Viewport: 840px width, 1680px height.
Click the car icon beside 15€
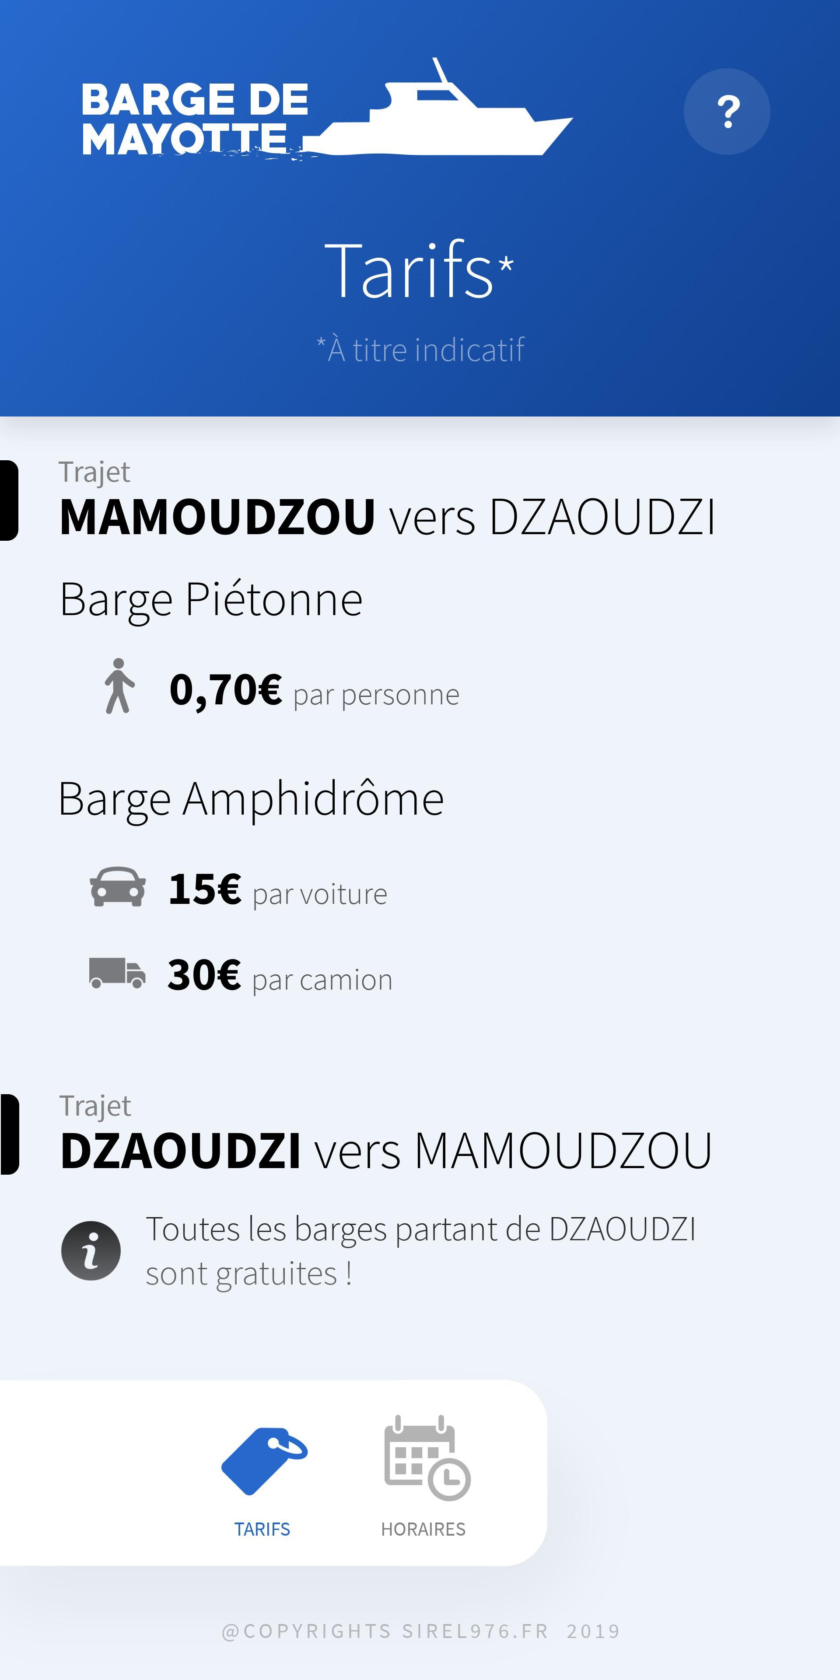pos(118,887)
